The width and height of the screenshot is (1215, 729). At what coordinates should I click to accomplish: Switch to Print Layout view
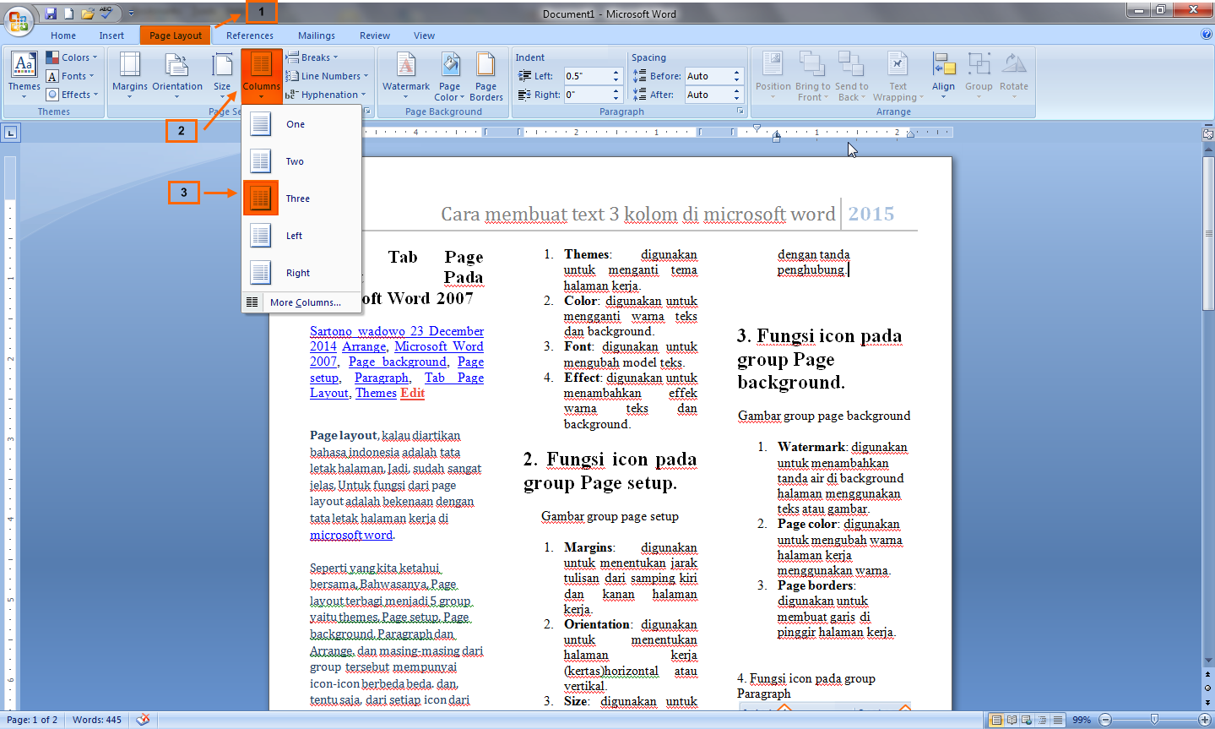[x=997, y=720]
